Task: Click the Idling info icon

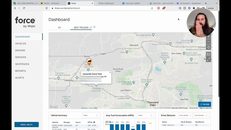Action: (94, 122)
